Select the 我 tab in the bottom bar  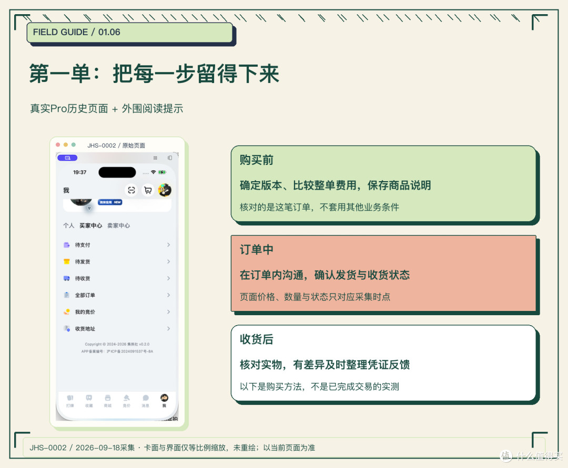164,401
